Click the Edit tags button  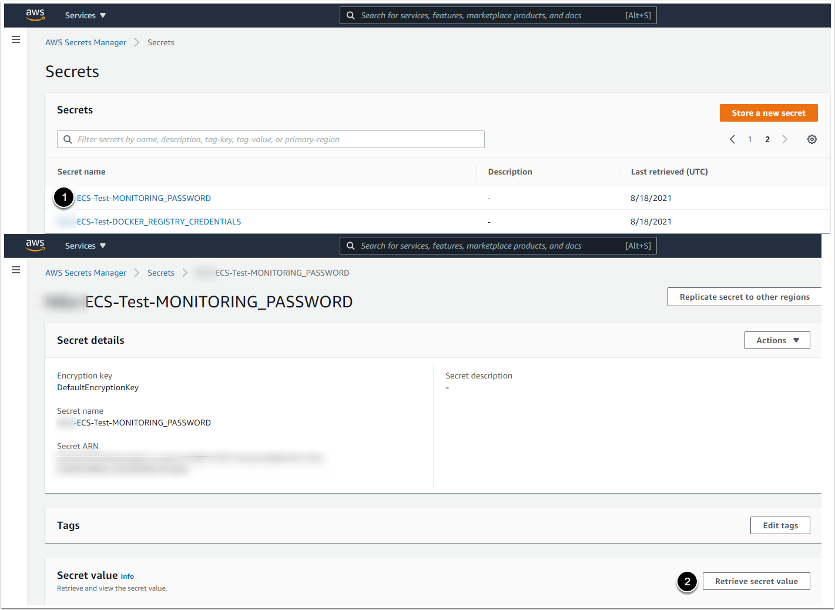click(x=780, y=525)
